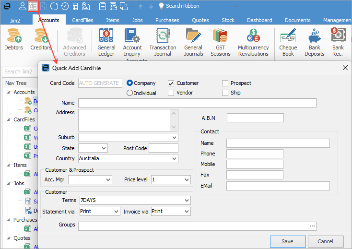Uncheck the Customer checkbox

pos(171,83)
